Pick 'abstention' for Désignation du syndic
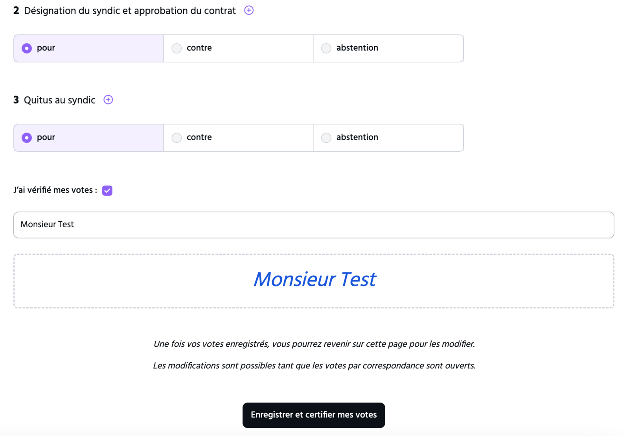Screen dimensions: 629x436 [388, 48]
